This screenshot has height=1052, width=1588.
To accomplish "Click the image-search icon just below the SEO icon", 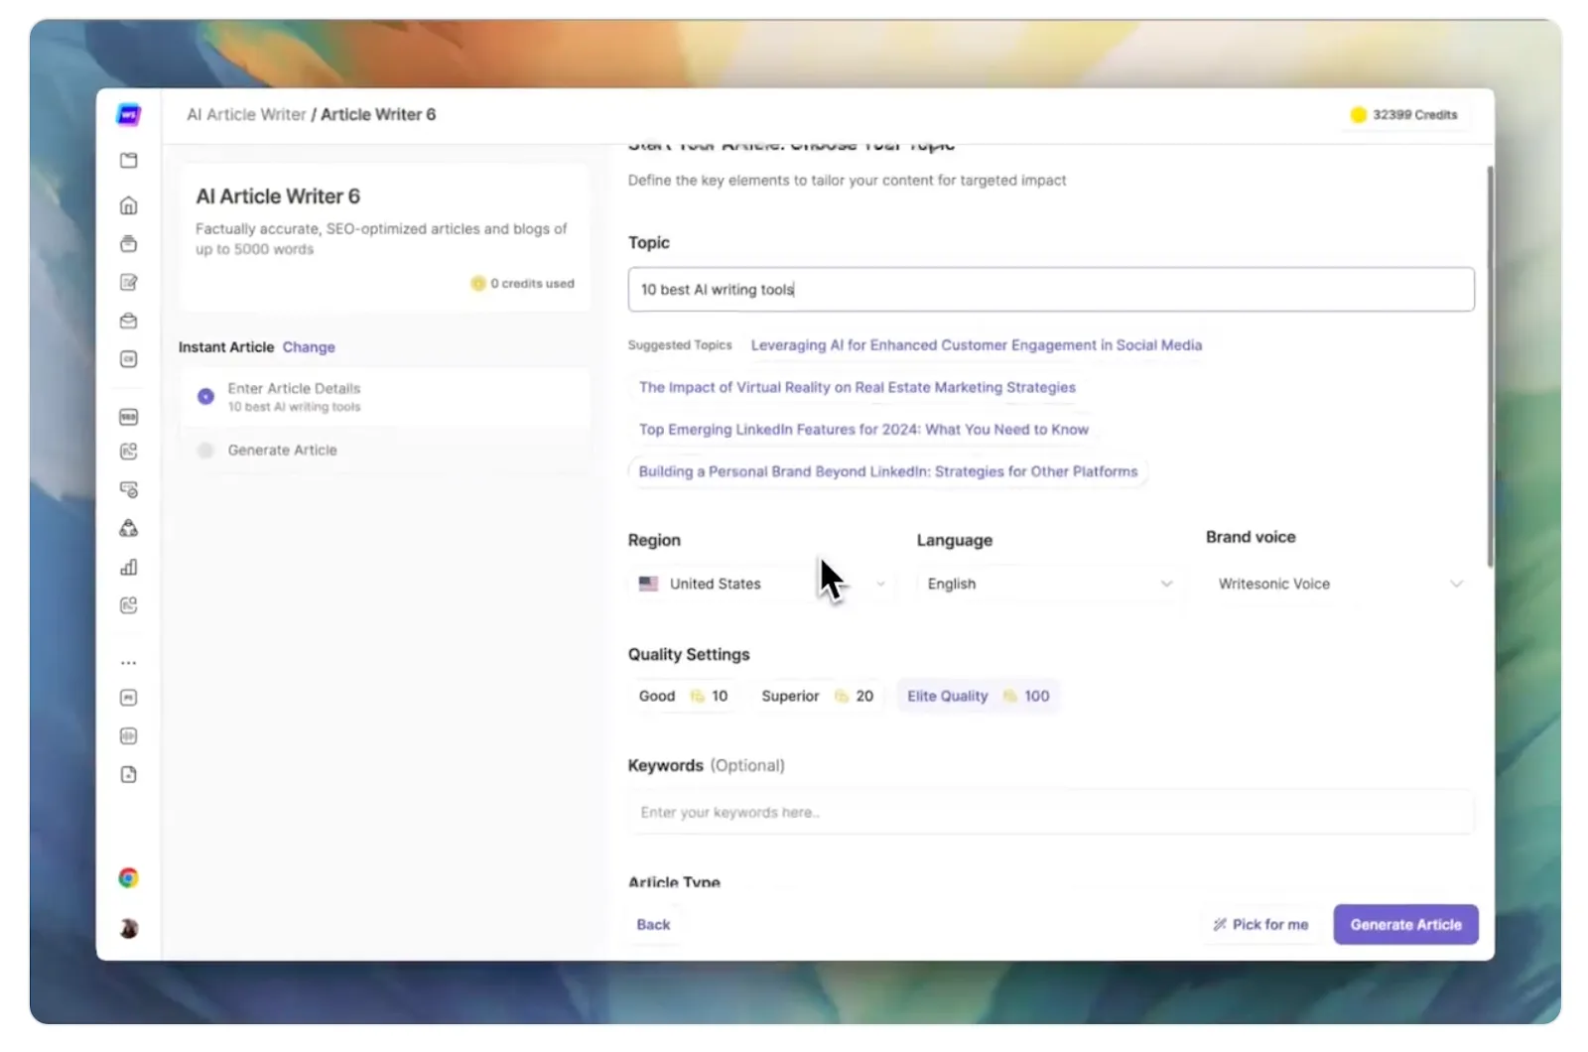I will click(129, 452).
